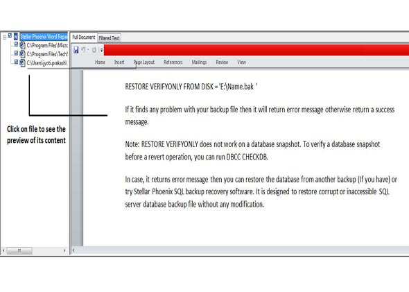Screen dimensions: 409x292
Task: Select the C:\Users\jyoti.prakash file row
Action: (47, 63)
